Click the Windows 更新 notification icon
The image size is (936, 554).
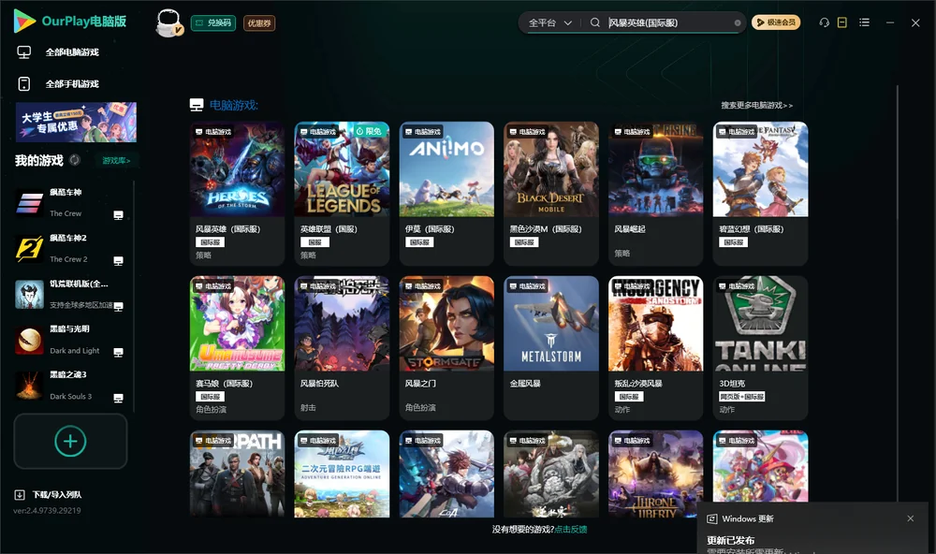pos(711,518)
